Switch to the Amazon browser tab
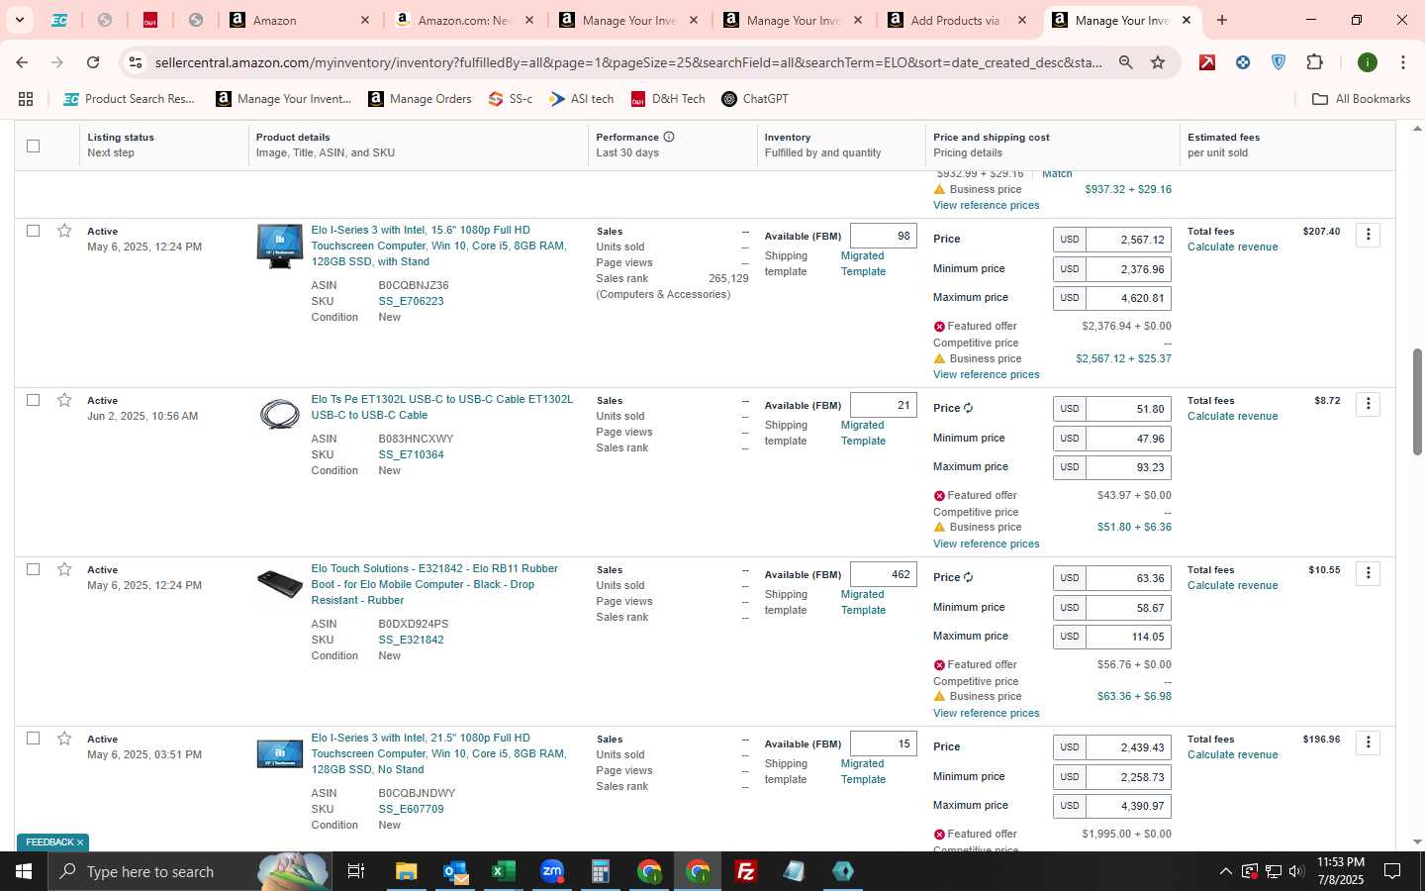The height and width of the screenshot is (891, 1425). [300, 20]
